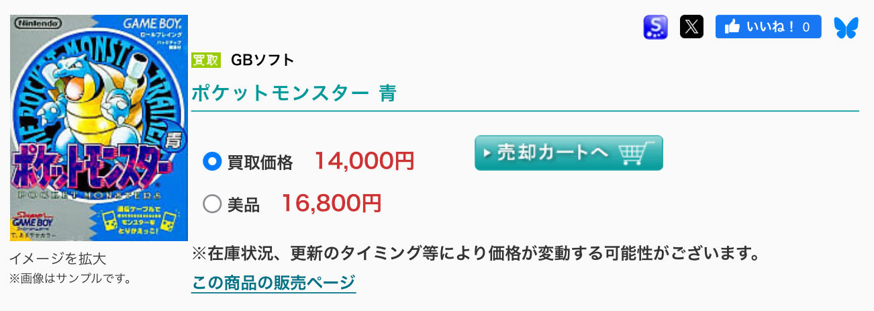Screen dimensions: 874x311
Task: Open the GBソフト category label
Action: click(x=262, y=60)
